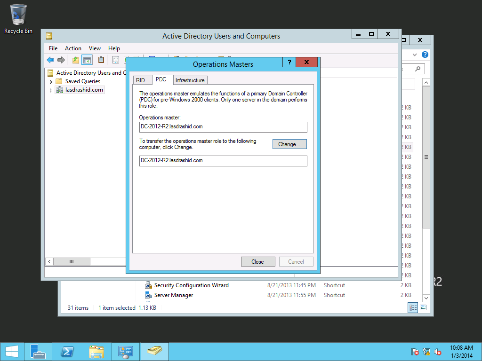Close the Operations Masters dialog with red X
The width and height of the screenshot is (482, 361).
coord(306,62)
